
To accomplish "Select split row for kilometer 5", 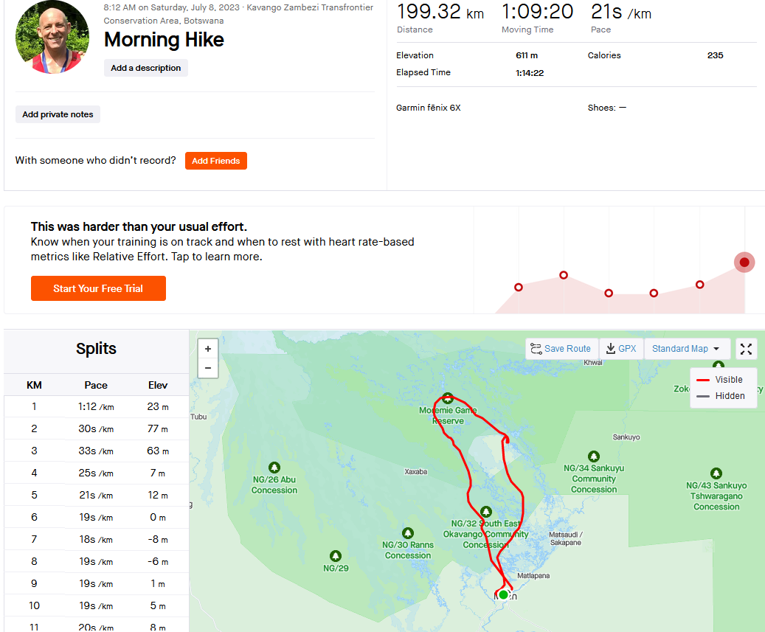I will click(x=96, y=495).
